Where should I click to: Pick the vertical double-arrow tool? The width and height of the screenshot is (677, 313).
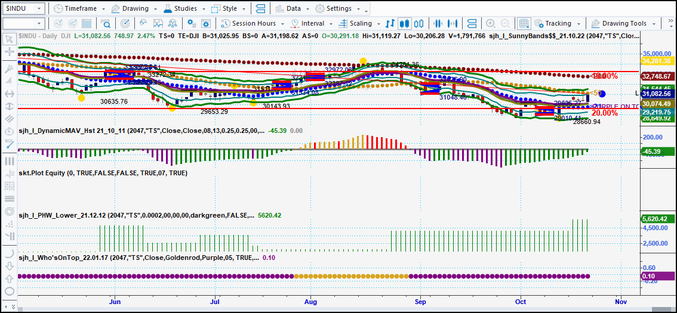click(x=8, y=106)
